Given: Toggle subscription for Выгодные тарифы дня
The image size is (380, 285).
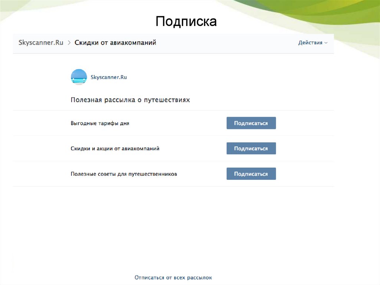Looking at the screenshot, I should pos(251,123).
